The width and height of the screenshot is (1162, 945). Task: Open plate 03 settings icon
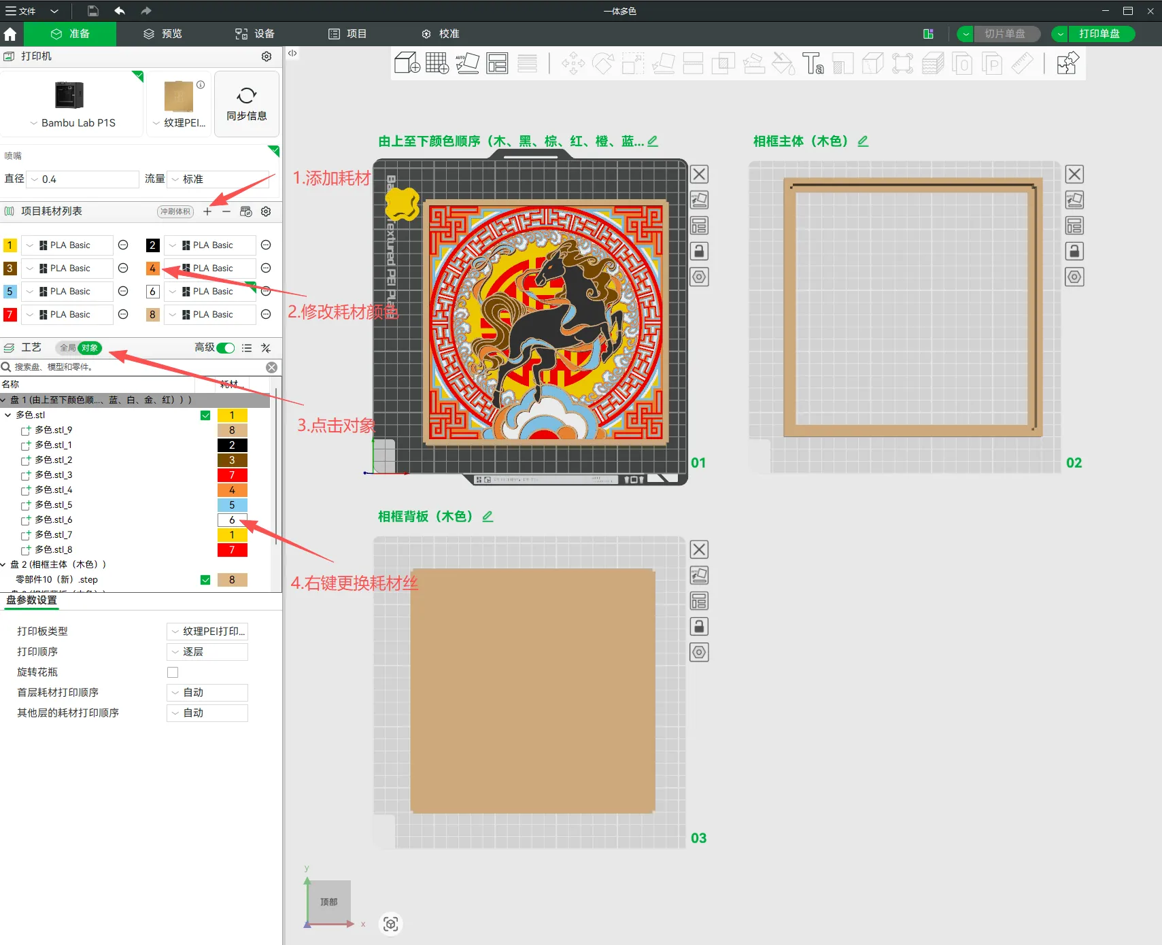coord(699,653)
